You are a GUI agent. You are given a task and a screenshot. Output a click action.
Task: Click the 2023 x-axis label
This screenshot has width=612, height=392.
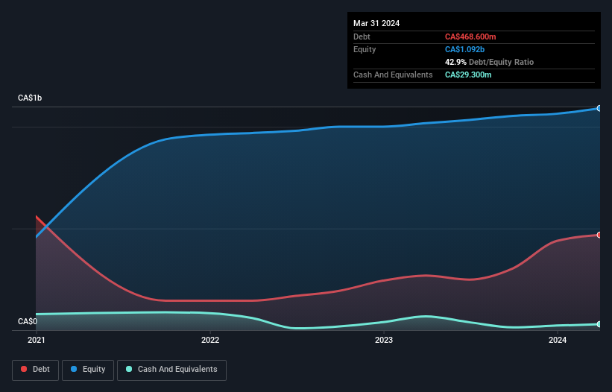coord(384,340)
